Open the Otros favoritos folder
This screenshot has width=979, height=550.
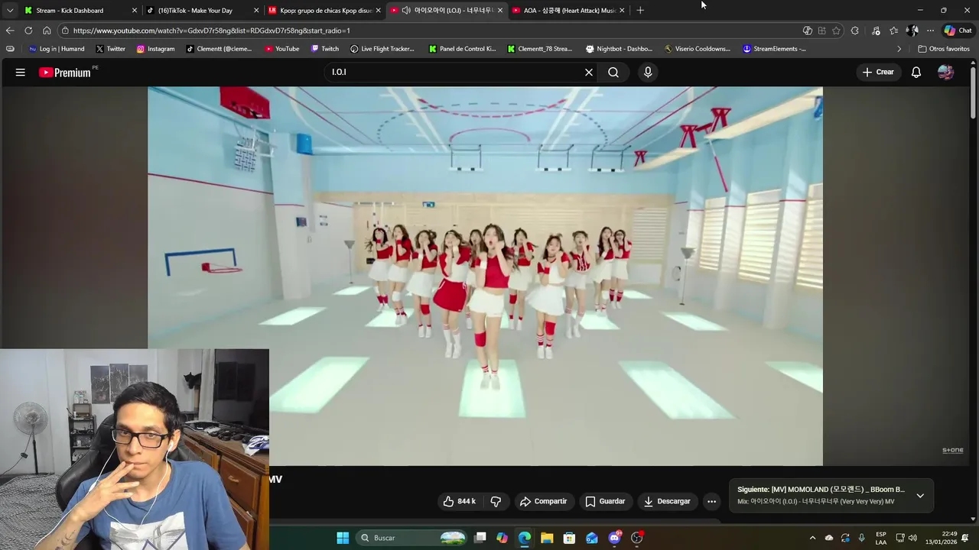(944, 49)
